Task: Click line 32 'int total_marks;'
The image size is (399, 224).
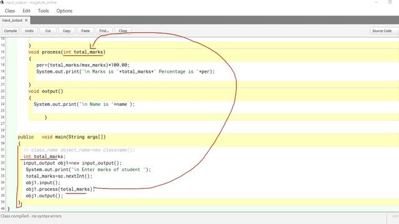Action: pyautogui.click(x=44, y=156)
